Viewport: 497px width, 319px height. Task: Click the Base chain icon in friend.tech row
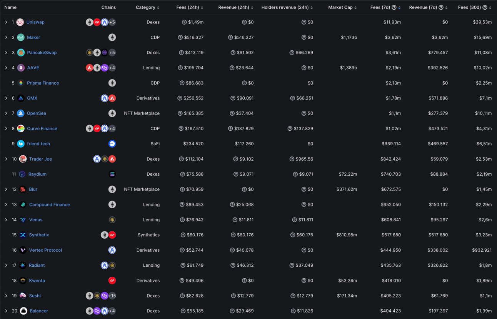click(112, 144)
